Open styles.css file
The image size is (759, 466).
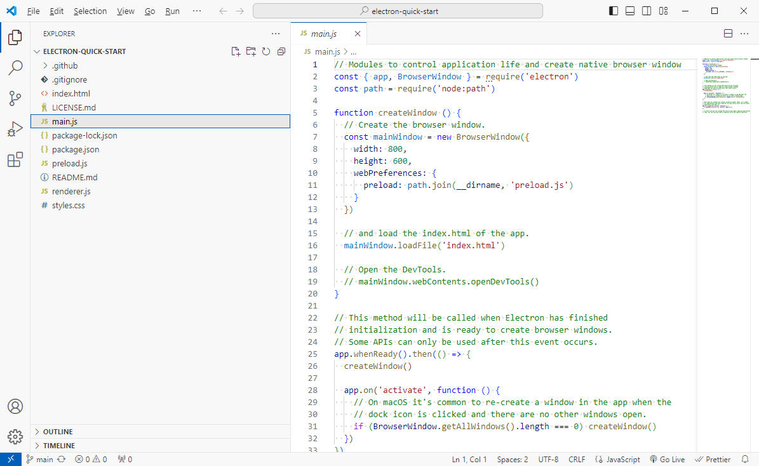click(160, 205)
